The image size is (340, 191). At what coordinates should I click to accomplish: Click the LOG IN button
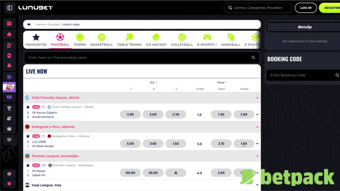coord(306,8)
